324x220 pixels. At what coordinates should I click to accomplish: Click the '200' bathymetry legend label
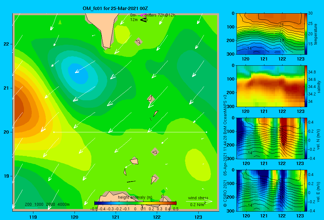pyautogui.click(x=28, y=204)
